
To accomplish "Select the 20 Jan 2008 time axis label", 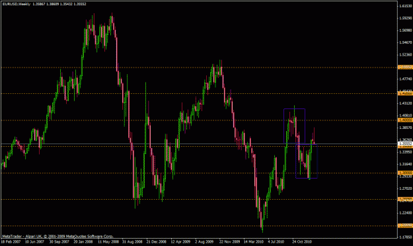I will [83, 241].
